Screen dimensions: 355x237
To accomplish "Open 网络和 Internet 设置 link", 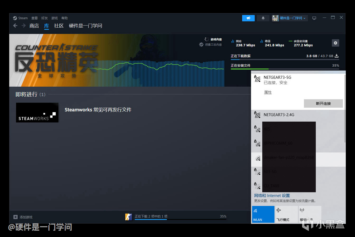I will pos(272,196).
